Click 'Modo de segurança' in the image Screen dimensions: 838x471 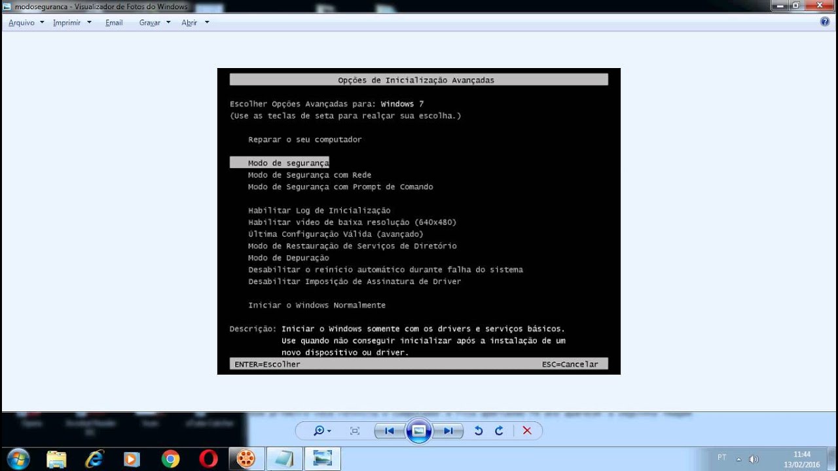click(x=288, y=163)
